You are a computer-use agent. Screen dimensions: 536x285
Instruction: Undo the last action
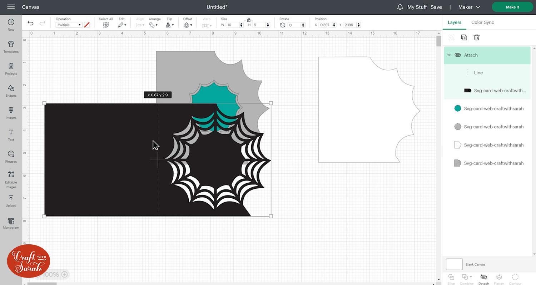click(x=30, y=24)
